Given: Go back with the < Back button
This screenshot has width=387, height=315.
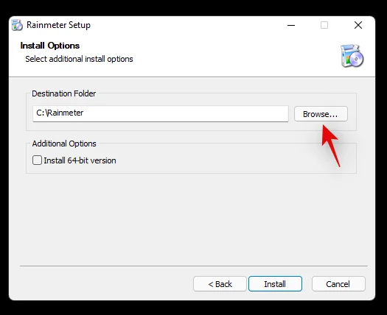Looking at the screenshot, I should [220, 284].
